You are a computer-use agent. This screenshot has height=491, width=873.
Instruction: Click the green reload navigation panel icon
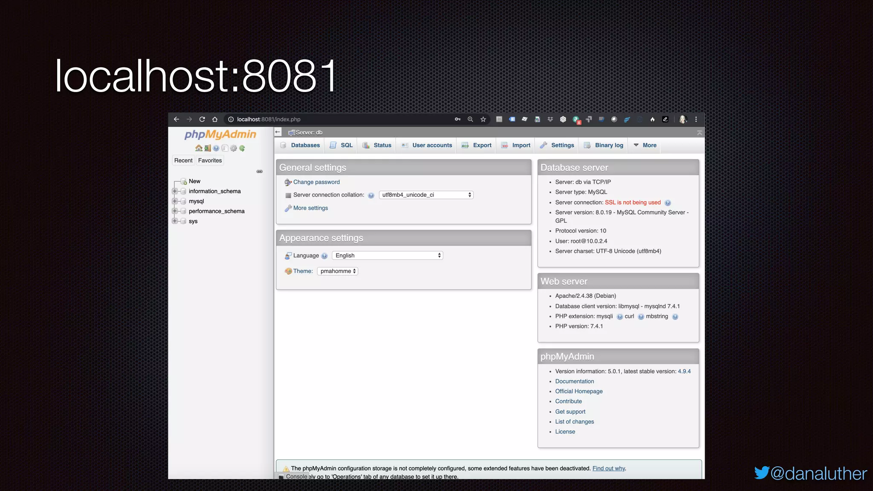[x=242, y=148]
